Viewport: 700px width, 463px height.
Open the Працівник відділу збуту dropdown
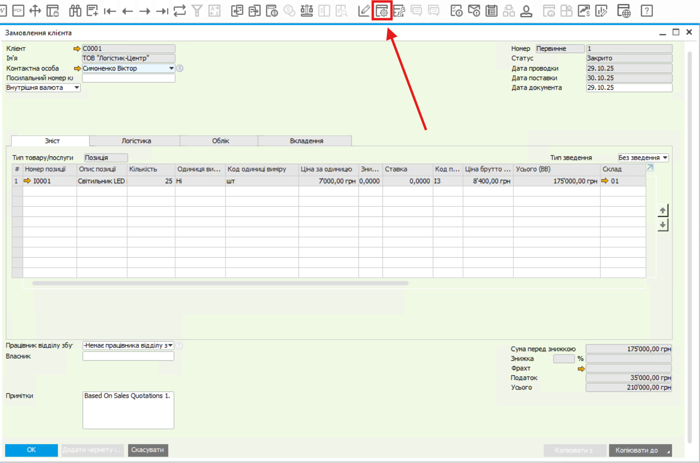pos(170,345)
